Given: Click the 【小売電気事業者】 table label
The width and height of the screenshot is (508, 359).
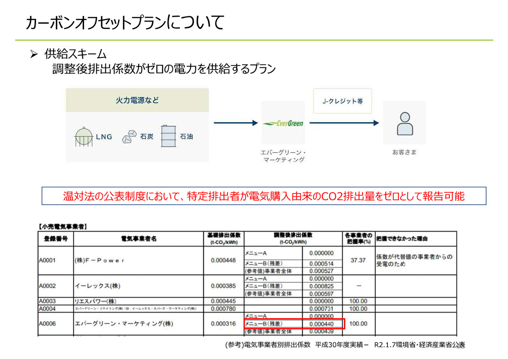Looking at the screenshot, I should click(63, 227).
